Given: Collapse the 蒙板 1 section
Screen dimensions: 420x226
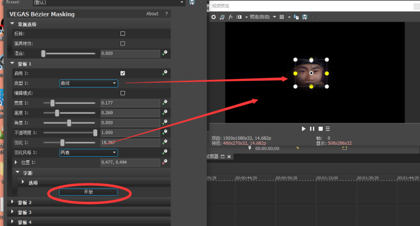Looking at the screenshot, I should (13, 64).
